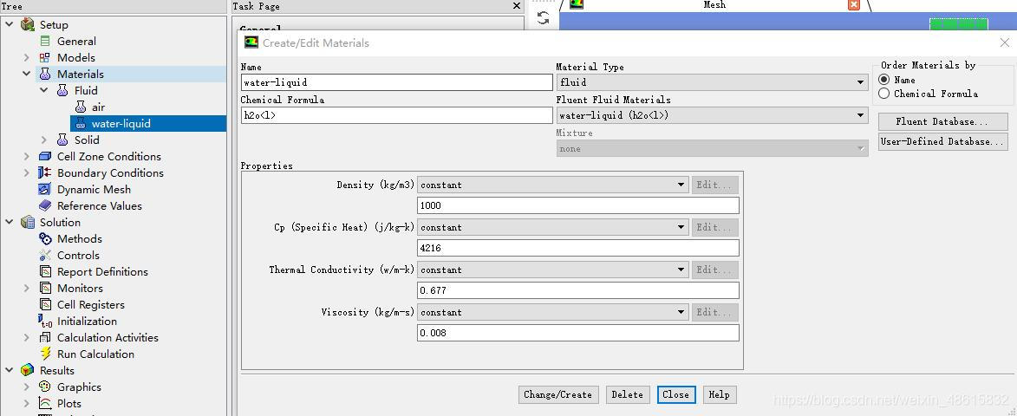Screen dimensions: 1017x416
Task: Expand the Solid materials tree node
Action: pos(44,140)
